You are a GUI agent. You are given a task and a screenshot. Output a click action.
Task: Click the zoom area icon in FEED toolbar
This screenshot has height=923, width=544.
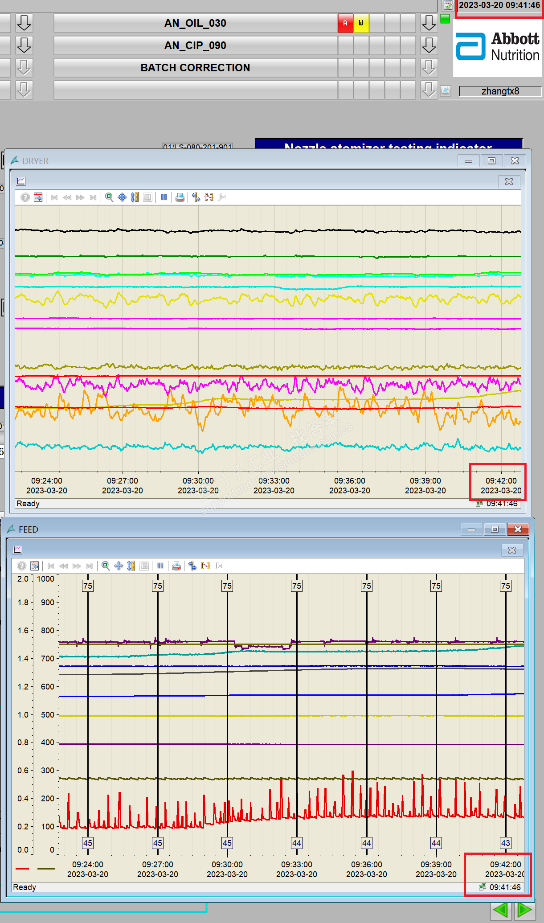(106, 566)
